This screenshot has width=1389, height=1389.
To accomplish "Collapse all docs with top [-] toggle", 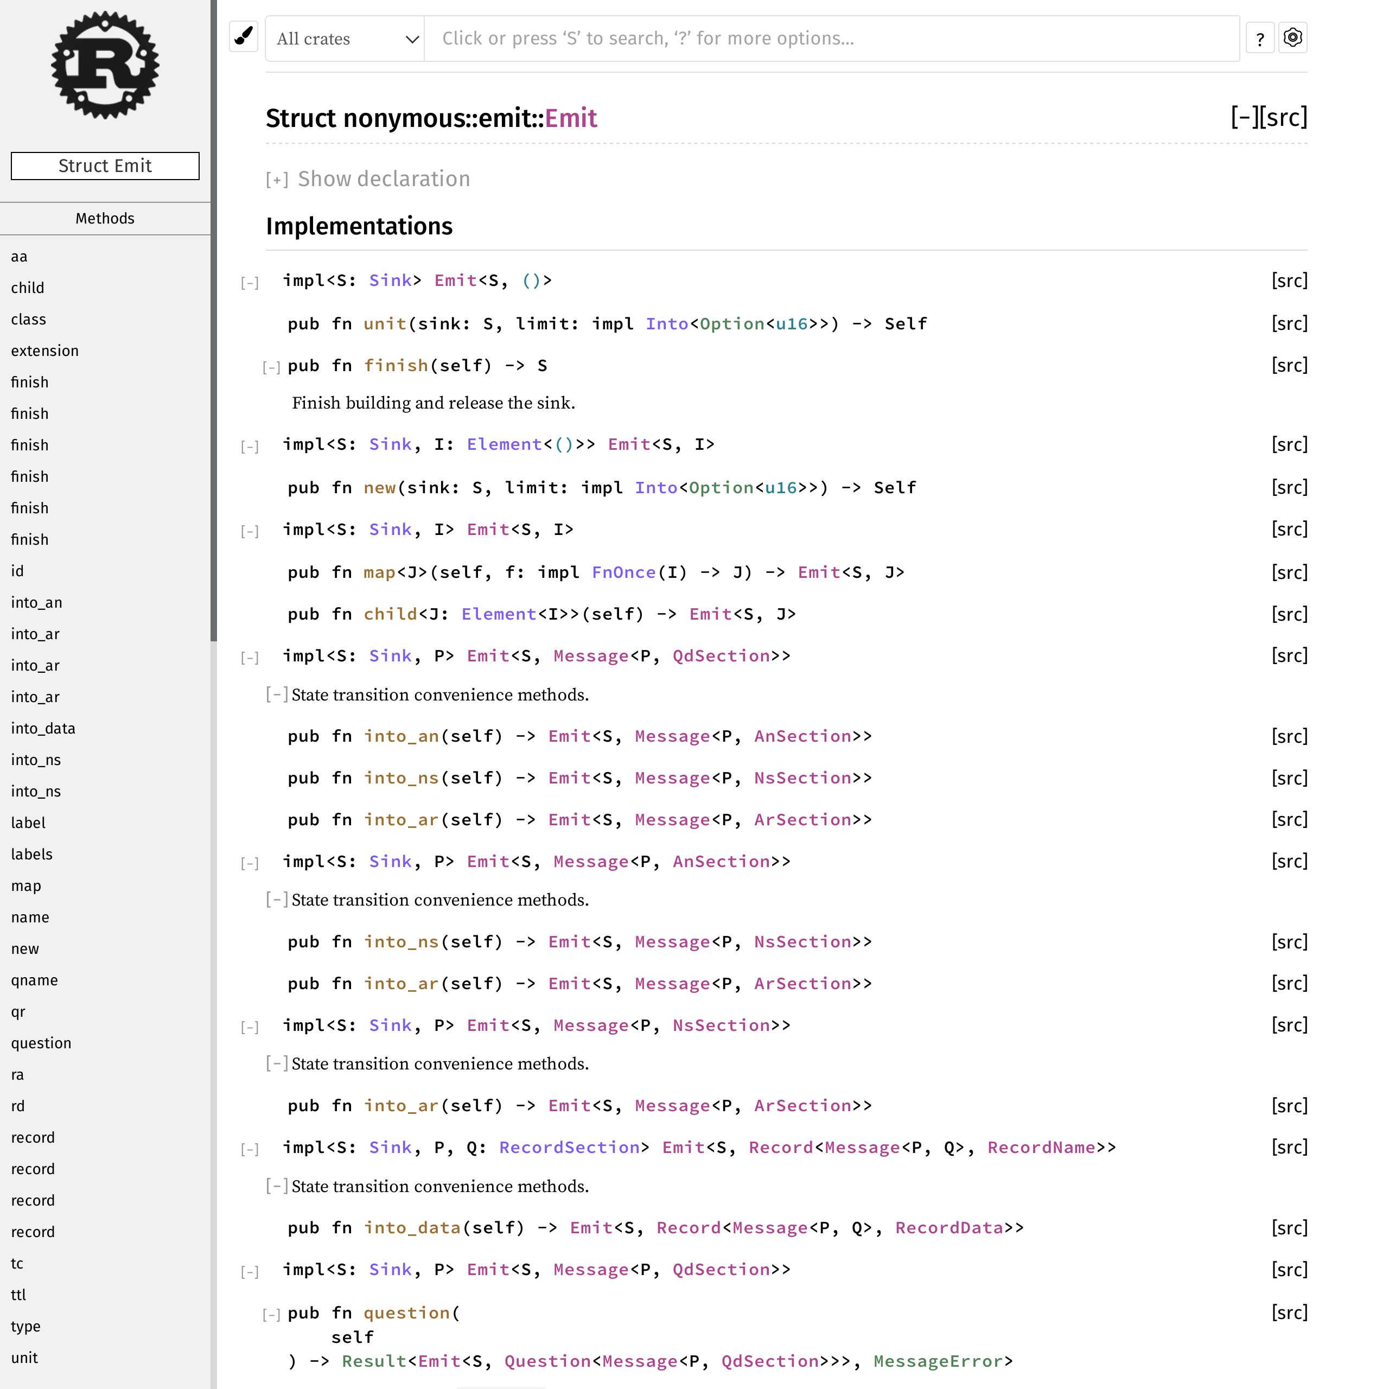I will 1244,117.
